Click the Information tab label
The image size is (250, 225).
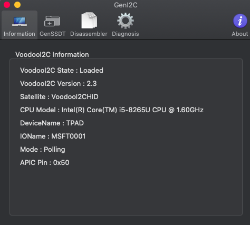coord(20,34)
